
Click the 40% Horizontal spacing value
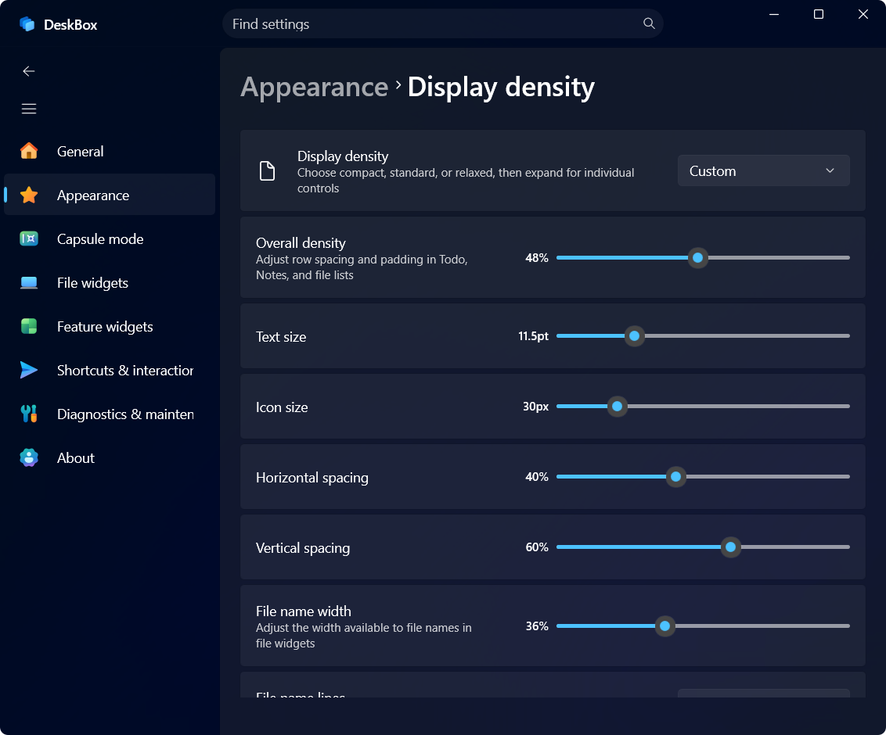(537, 476)
